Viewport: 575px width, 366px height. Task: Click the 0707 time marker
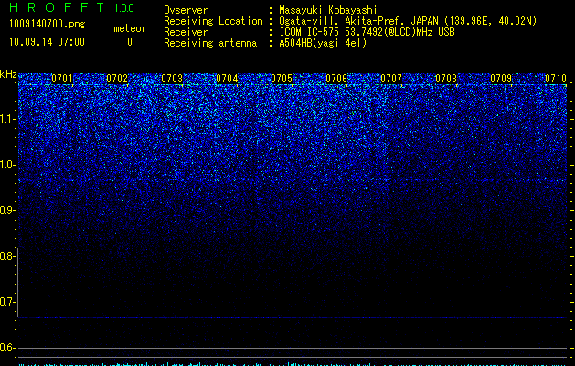pyautogui.click(x=391, y=79)
